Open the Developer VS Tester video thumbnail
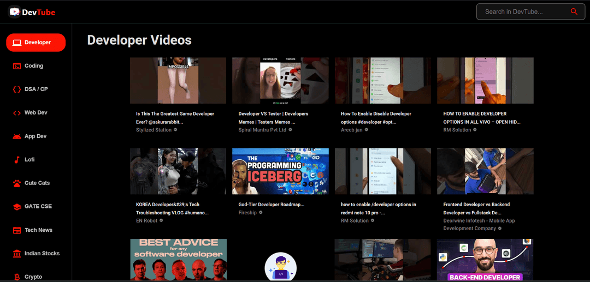This screenshot has width=590, height=282. 280,81
